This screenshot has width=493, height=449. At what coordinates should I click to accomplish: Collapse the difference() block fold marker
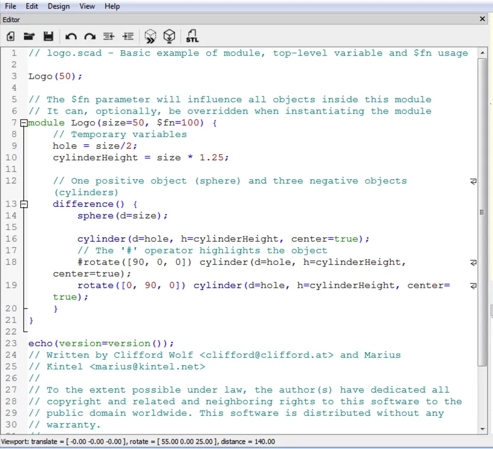point(23,204)
